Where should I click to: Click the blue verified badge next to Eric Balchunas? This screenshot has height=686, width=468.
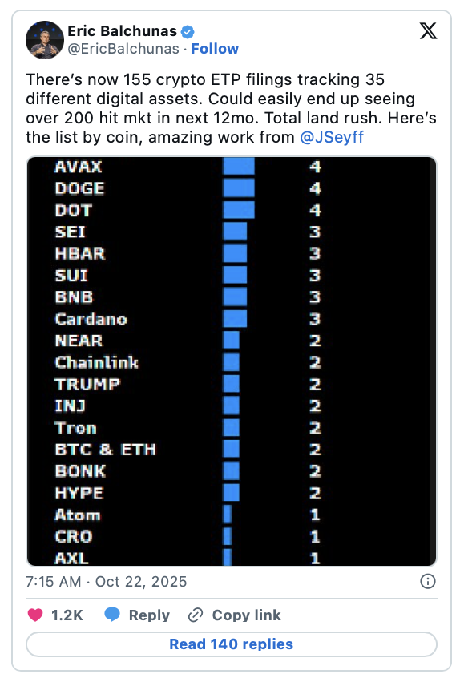tap(186, 30)
